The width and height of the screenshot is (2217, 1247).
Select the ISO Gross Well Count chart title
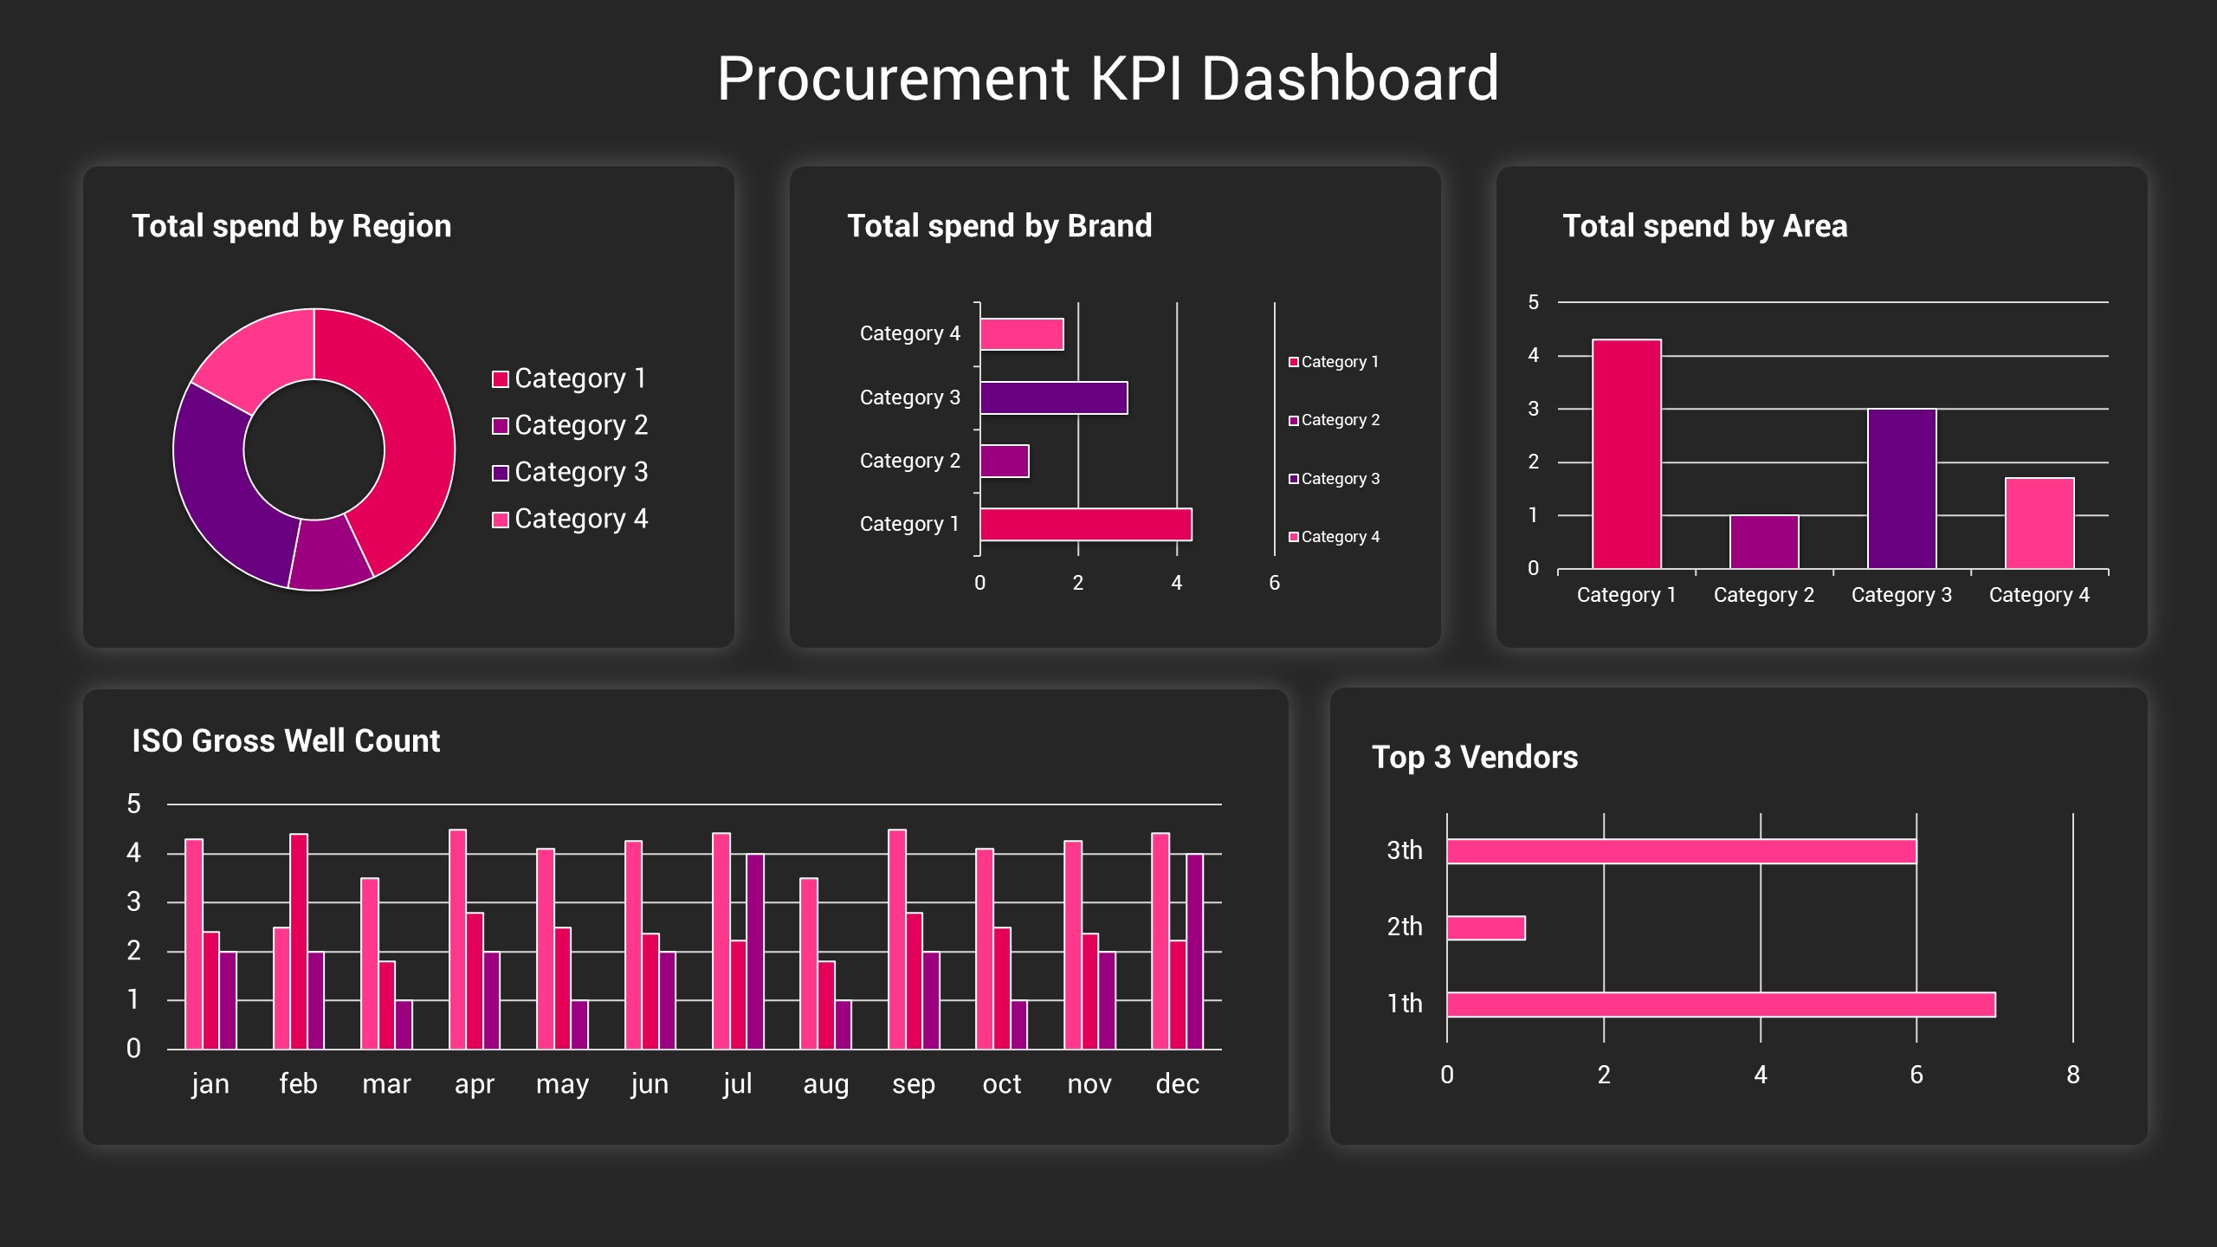click(286, 740)
